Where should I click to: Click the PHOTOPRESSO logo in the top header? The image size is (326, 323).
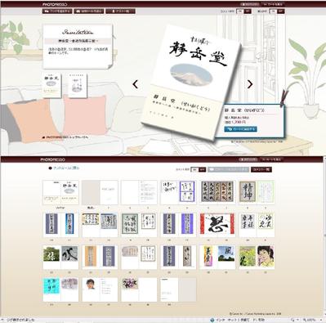coord(55,4)
